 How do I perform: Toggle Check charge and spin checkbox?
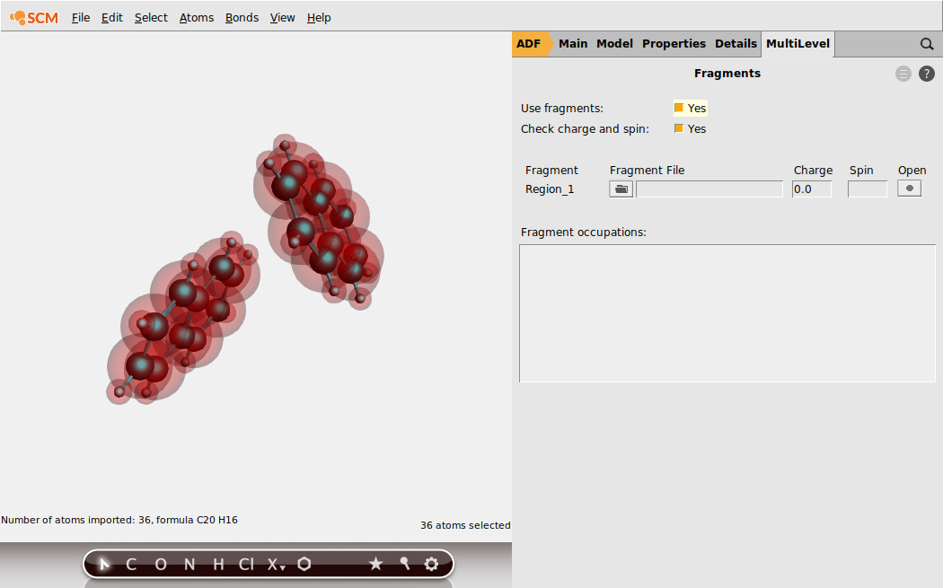[678, 128]
